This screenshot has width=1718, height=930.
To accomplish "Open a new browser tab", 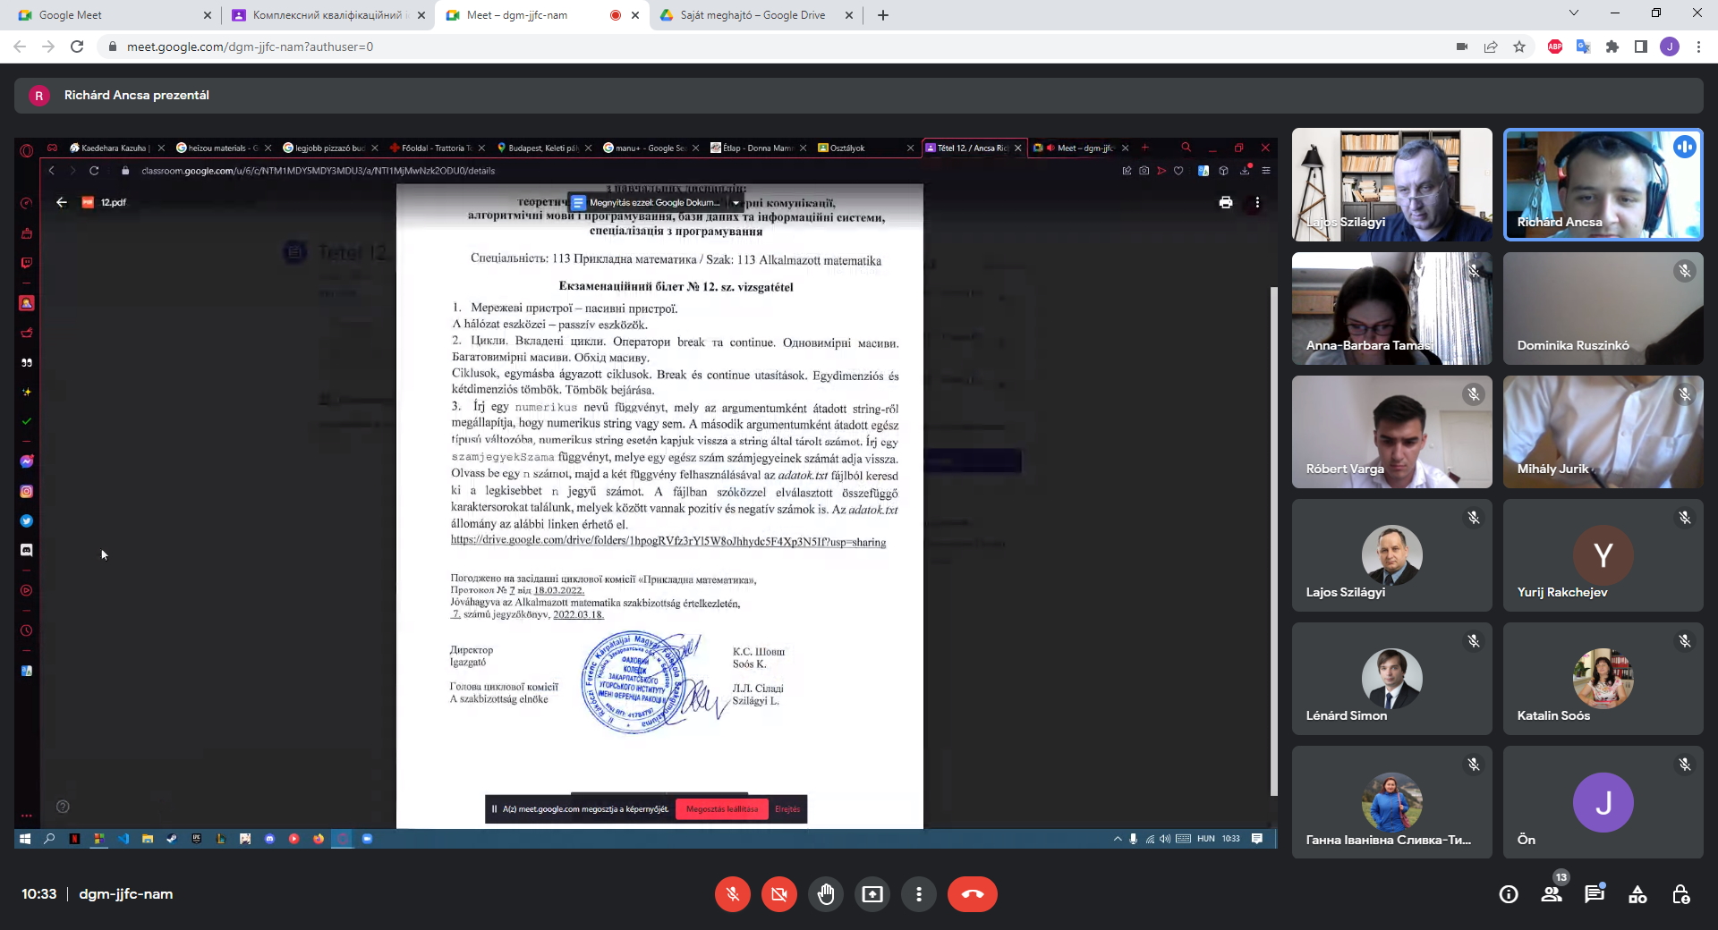I will 883,15.
